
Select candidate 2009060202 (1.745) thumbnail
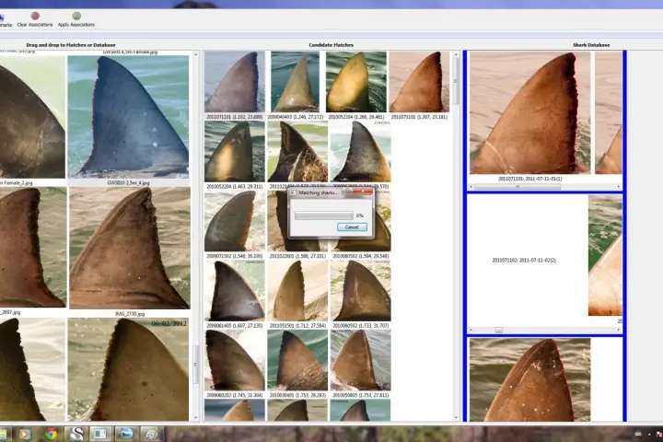[235, 360]
